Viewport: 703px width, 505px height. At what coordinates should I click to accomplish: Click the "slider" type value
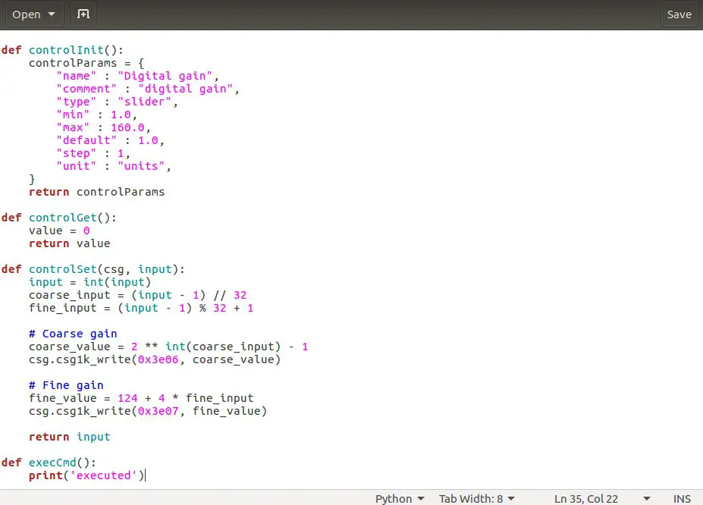tap(144, 102)
